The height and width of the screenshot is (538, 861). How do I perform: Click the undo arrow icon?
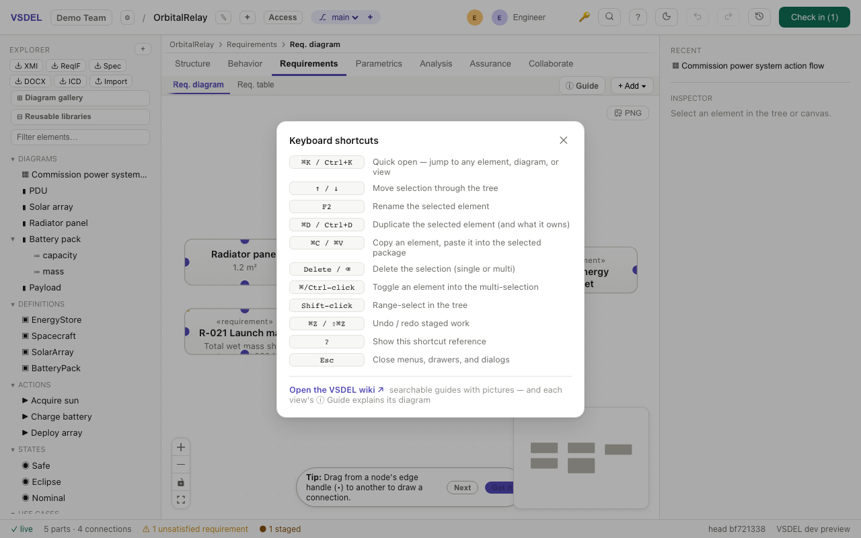pyautogui.click(x=698, y=17)
